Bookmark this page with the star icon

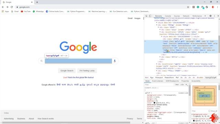point(188,7)
